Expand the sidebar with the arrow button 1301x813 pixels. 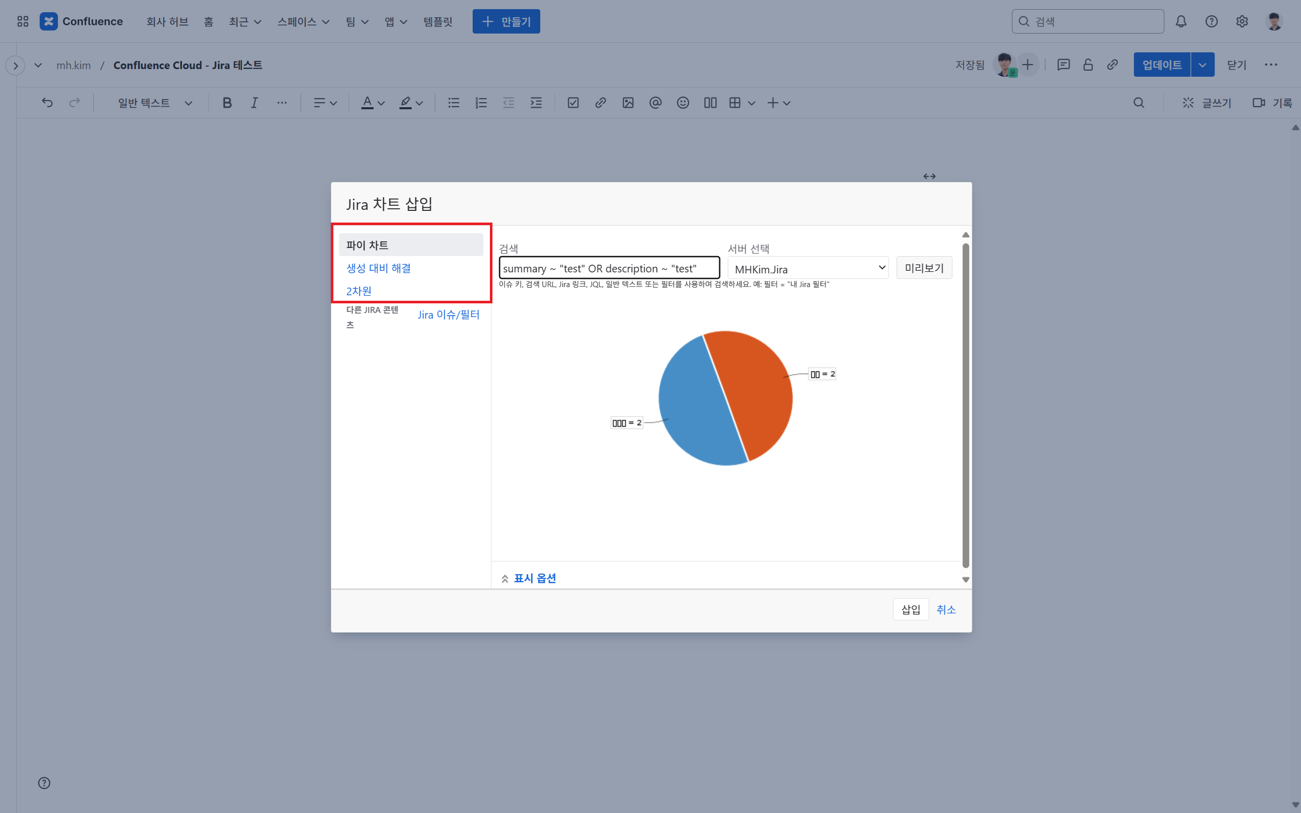(x=16, y=66)
